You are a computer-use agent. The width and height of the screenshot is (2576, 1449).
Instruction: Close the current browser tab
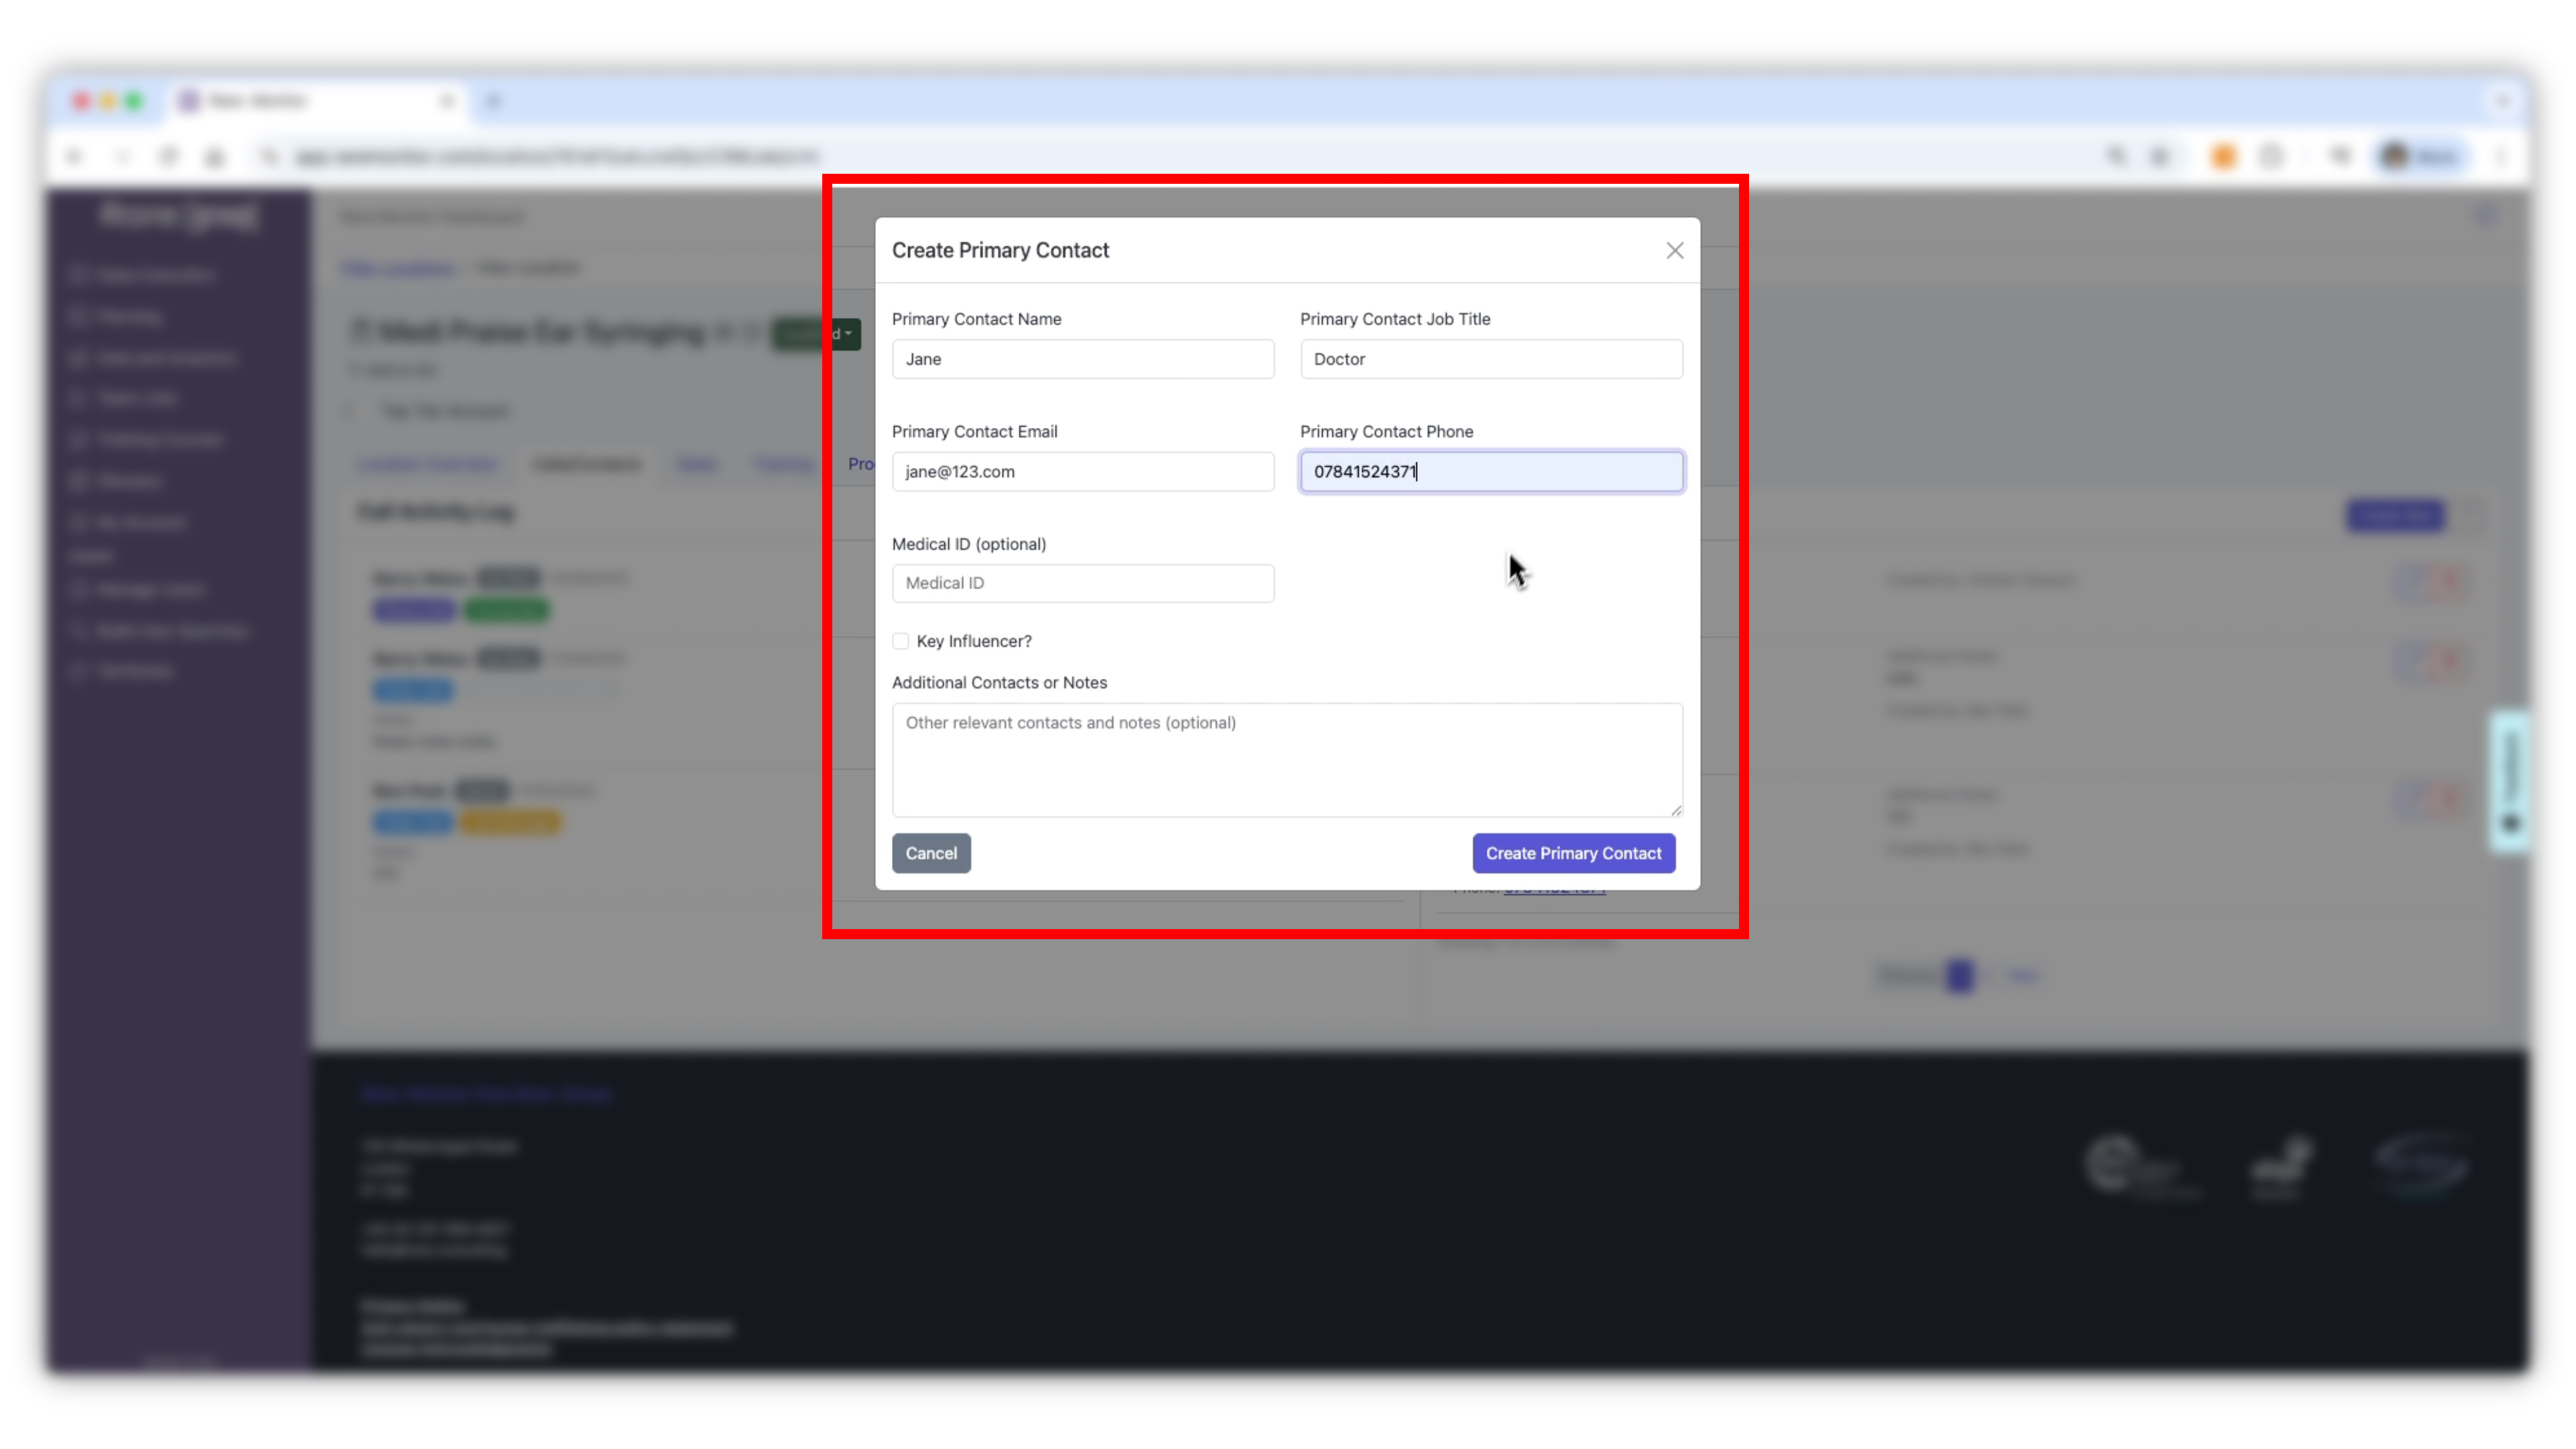(447, 101)
